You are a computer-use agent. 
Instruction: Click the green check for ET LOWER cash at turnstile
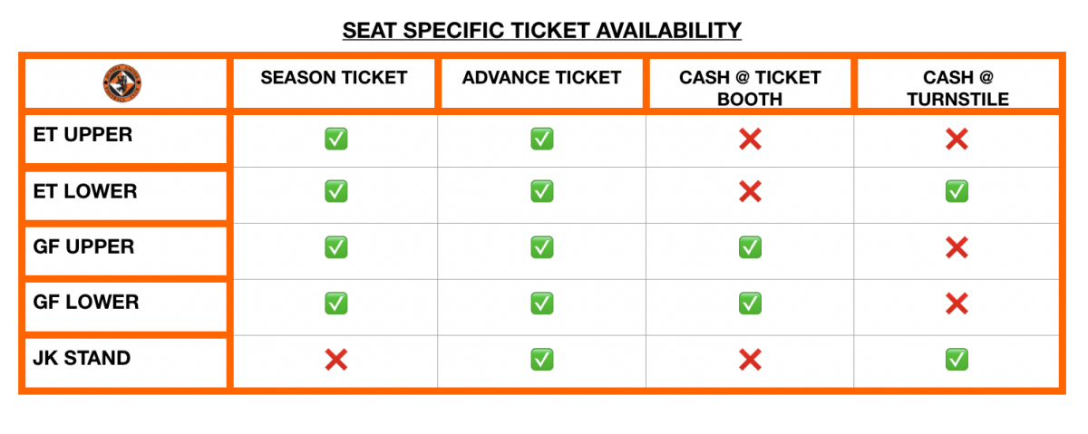(957, 191)
